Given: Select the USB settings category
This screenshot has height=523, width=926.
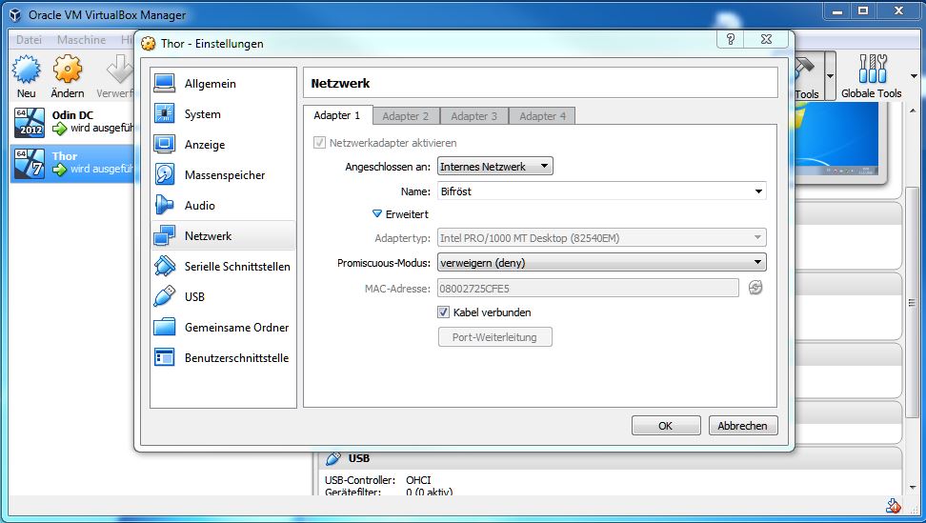Looking at the screenshot, I should [223, 296].
